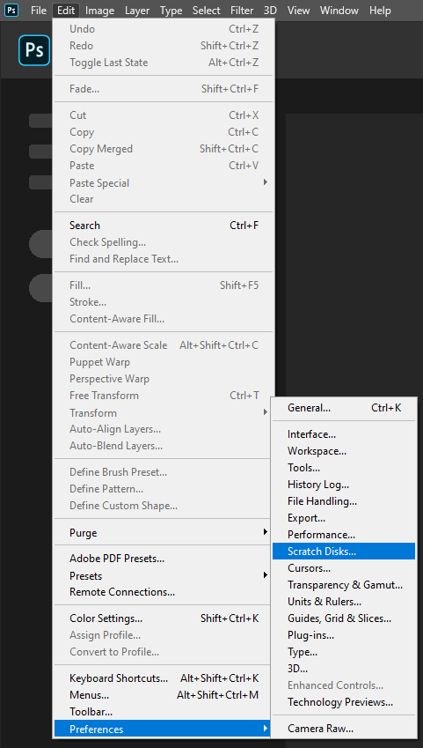Open Keyboard Shortcuts dialog
The image size is (423, 748).
coord(164,678)
